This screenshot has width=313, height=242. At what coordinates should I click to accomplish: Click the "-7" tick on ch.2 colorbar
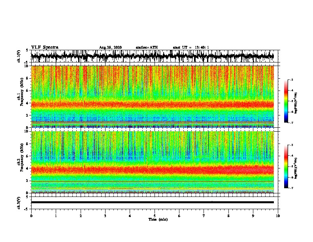point(291,188)
